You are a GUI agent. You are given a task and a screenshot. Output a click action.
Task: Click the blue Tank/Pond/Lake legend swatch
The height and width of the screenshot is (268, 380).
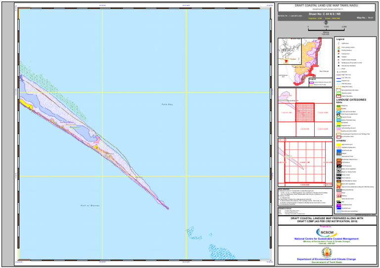tap(339, 151)
